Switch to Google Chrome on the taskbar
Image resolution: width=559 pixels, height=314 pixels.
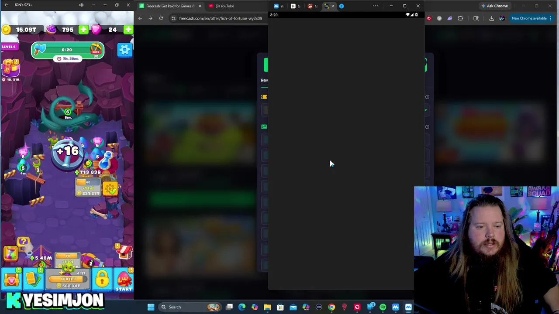331,307
